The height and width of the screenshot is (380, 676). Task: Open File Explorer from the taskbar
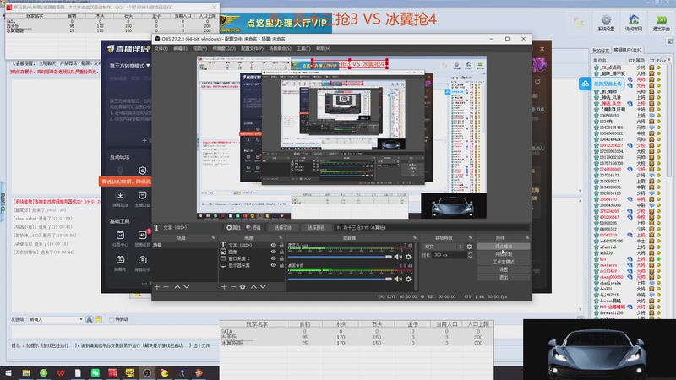26,373
